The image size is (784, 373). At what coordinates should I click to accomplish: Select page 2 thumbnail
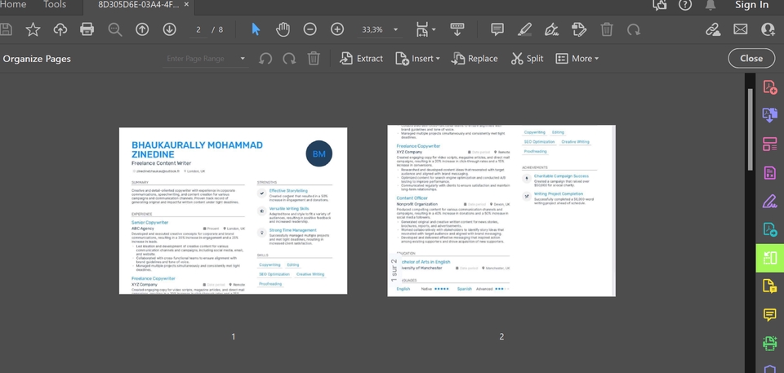click(501, 211)
